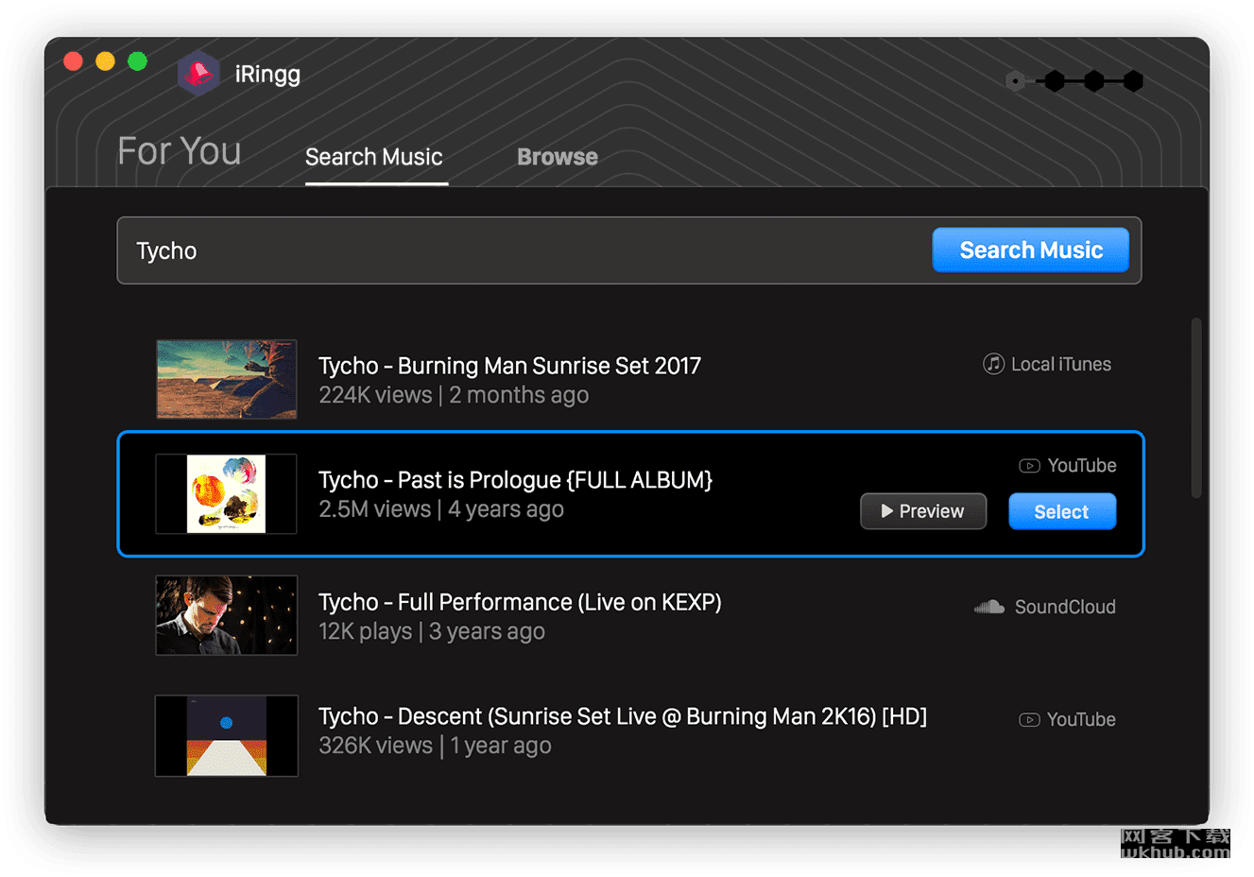Click the Burning Man Sunrise Set 2017 thumbnail
This screenshot has height=877, width=1254.
[x=227, y=379]
